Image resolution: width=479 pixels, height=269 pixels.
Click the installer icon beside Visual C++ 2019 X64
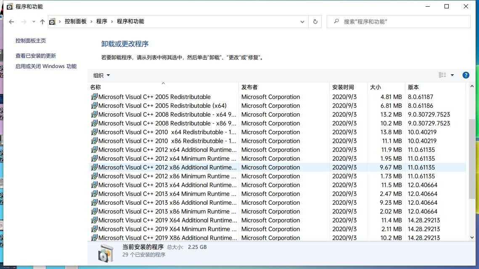pos(94,220)
